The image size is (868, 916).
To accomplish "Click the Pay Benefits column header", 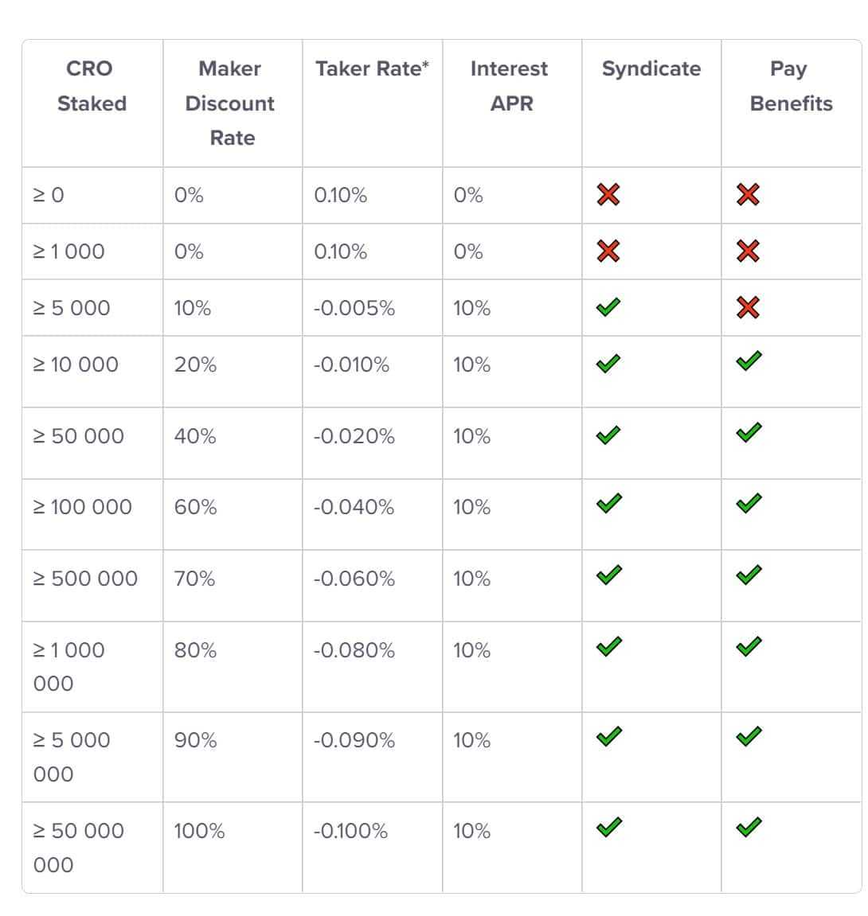I will click(790, 86).
